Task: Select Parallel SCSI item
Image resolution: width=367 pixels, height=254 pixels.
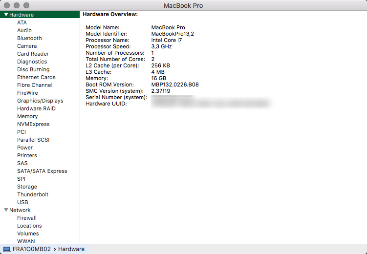Action: click(x=33, y=140)
